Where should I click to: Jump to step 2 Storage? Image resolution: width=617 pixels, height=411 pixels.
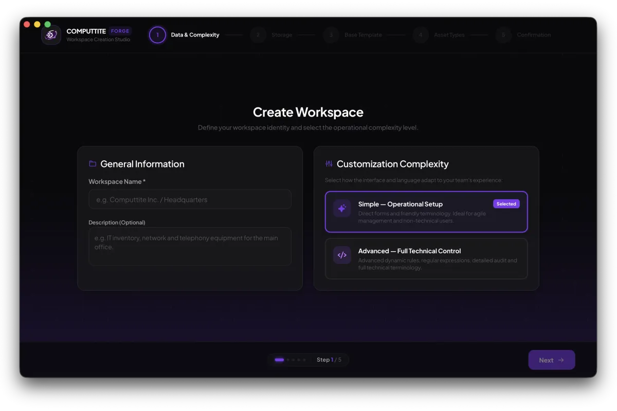271,35
